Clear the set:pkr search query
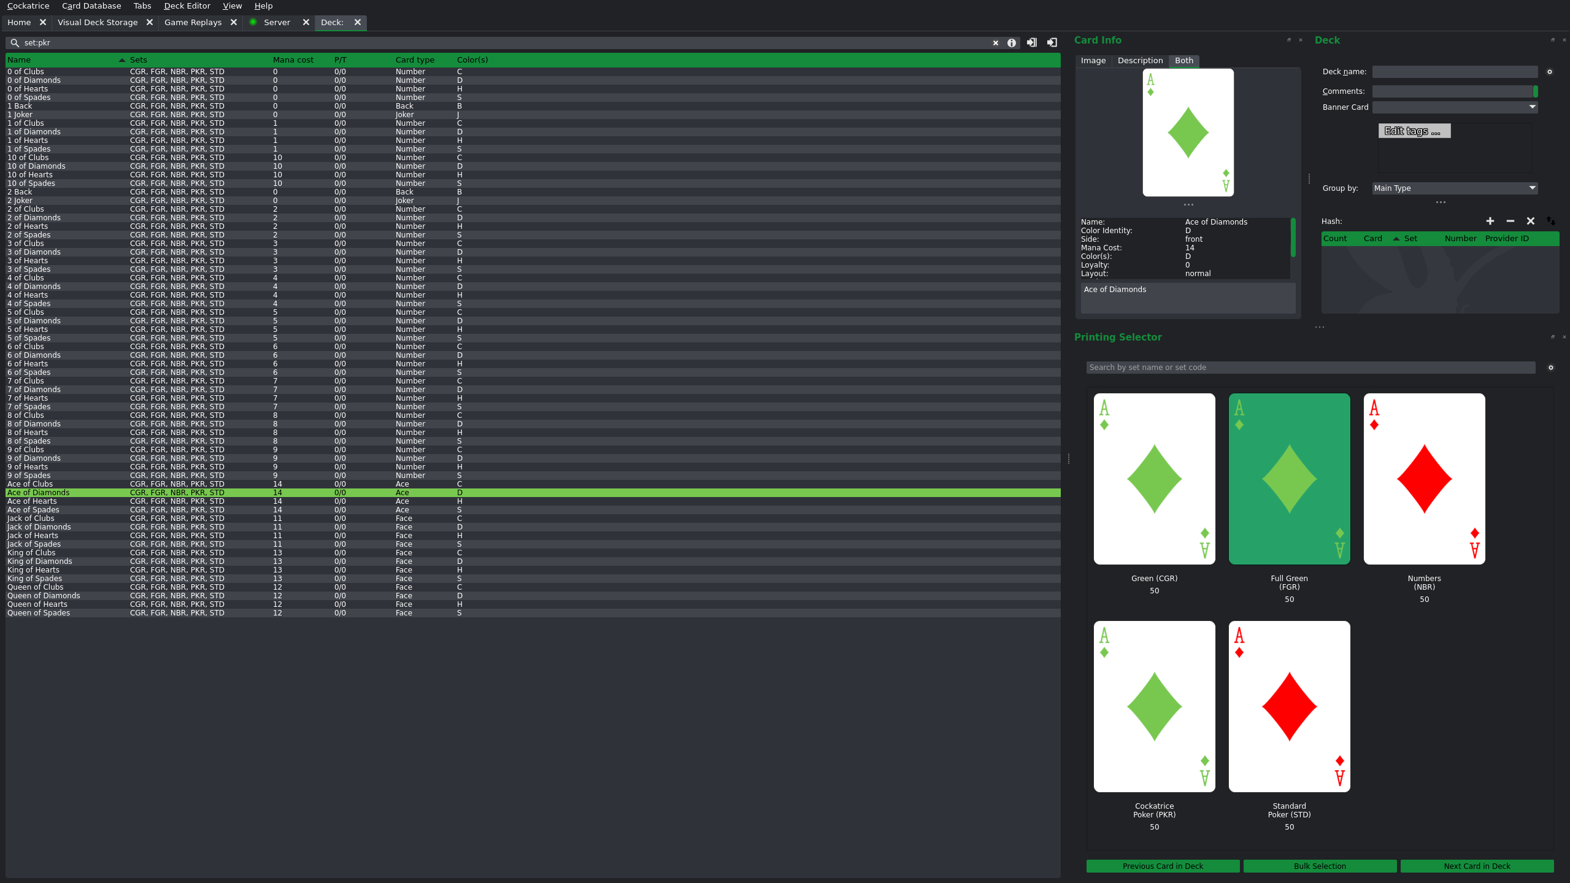Image resolution: width=1570 pixels, height=883 pixels. coord(996,42)
